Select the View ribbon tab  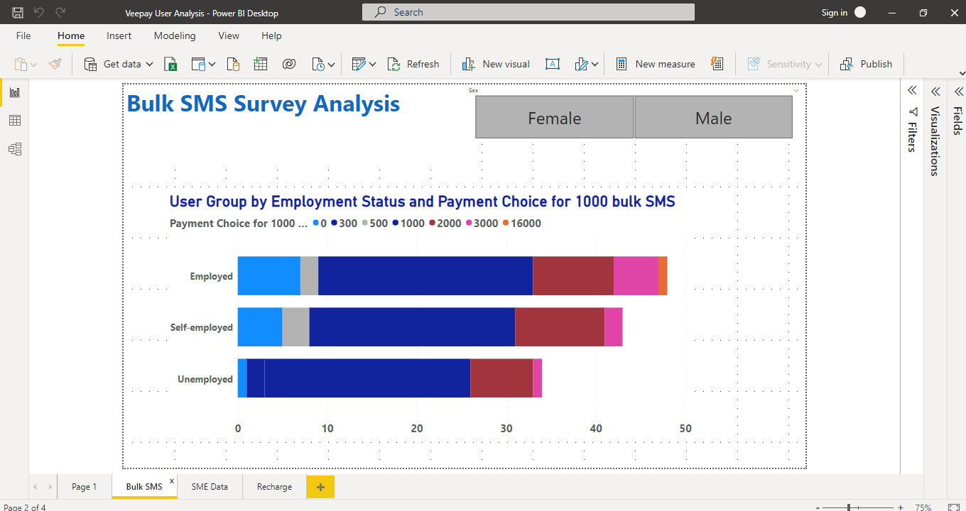click(229, 35)
